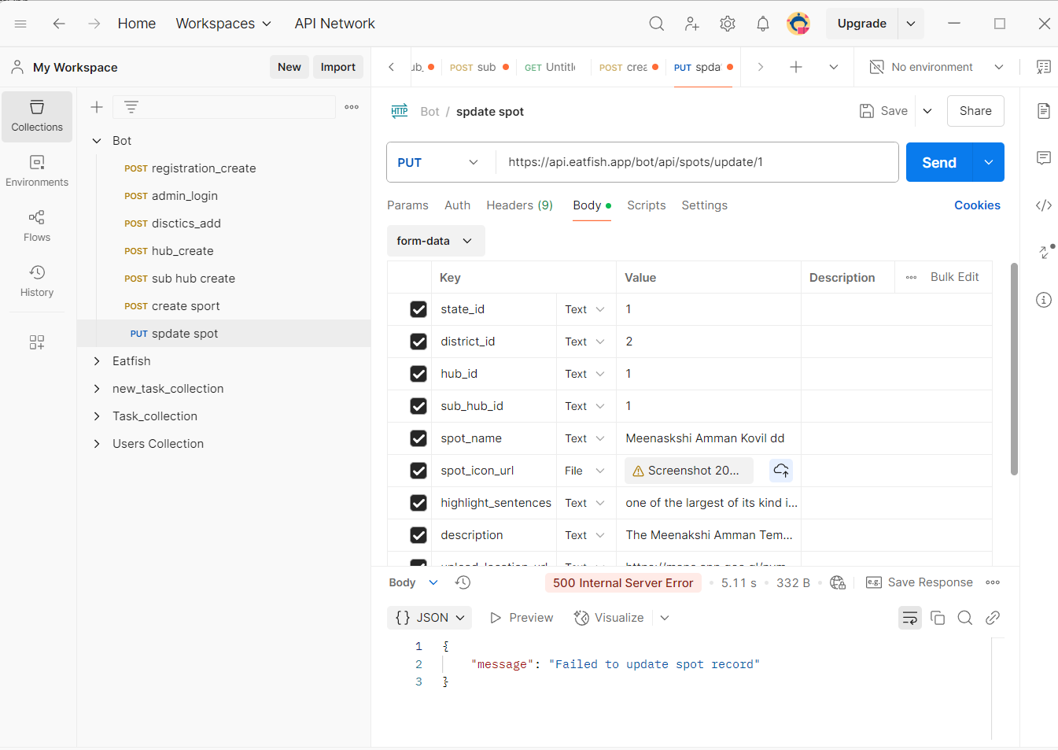This screenshot has width=1058, height=750.
Task: Search the response with magnifier icon
Action: click(x=964, y=618)
